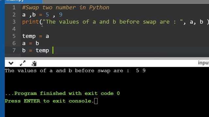
Task: Click on the 'a = b' line
Action: (x=30, y=43)
